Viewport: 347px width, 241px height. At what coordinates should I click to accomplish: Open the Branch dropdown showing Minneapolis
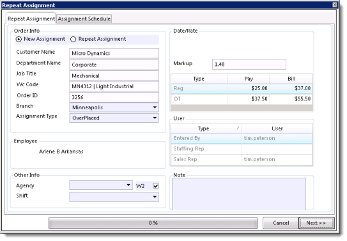pyautogui.click(x=114, y=107)
